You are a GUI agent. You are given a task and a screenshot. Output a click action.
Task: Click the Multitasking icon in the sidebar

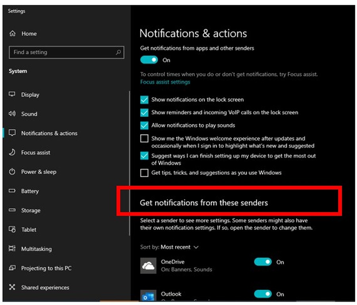(x=12, y=249)
